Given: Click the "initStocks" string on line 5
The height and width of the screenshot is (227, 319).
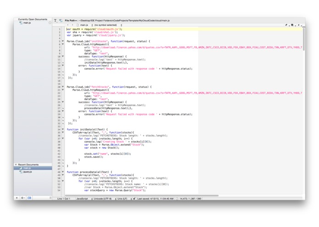Looking at the screenshot, I should pos(99,41).
